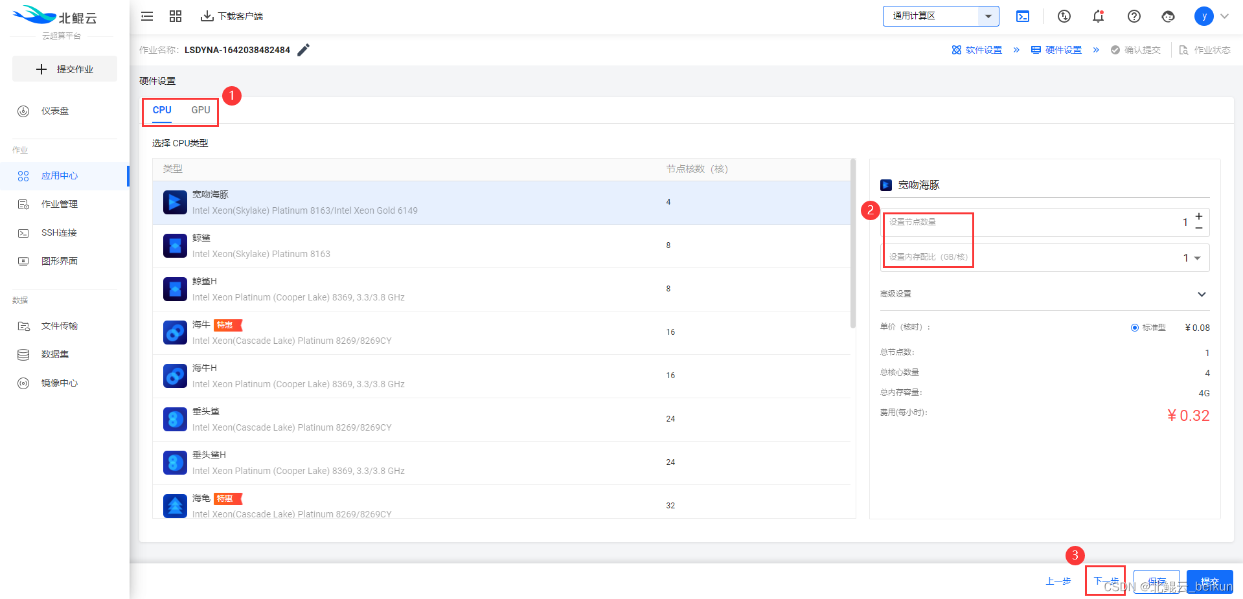Viewport: 1243px width, 599px height.
Task: Open the help question mark icon
Action: tap(1134, 16)
